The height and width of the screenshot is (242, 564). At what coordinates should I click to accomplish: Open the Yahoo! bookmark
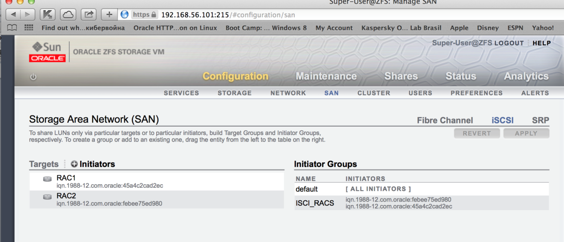543,28
